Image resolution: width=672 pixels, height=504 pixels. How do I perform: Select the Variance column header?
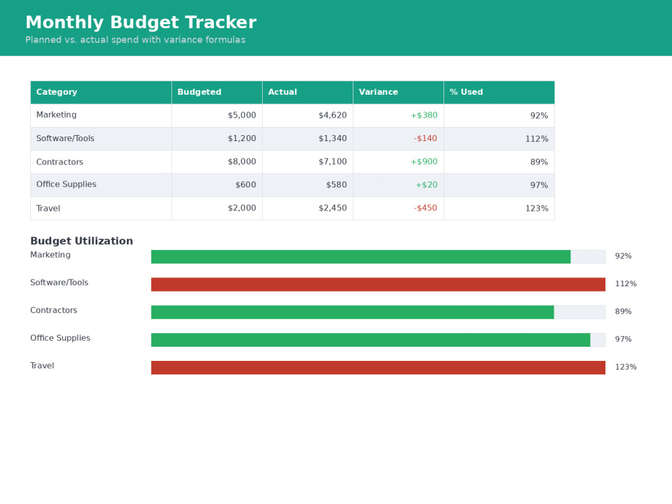click(398, 92)
